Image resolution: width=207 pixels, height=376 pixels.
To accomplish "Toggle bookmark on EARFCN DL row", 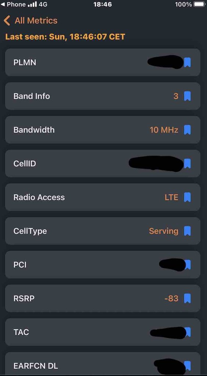I will [x=188, y=366].
